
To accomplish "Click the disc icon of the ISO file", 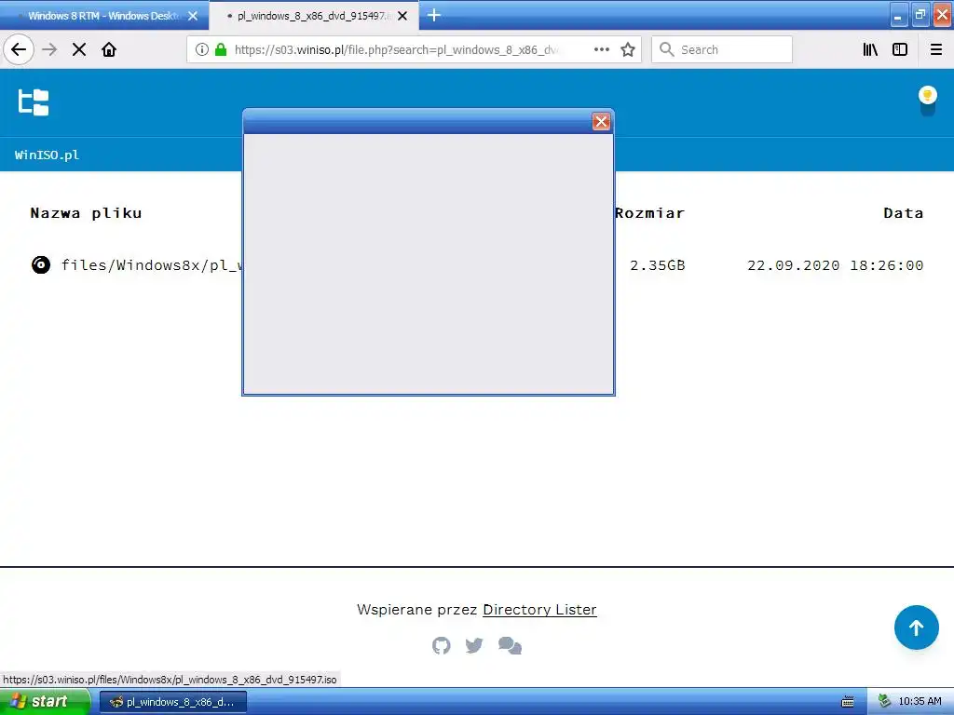I will [x=41, y=265].
